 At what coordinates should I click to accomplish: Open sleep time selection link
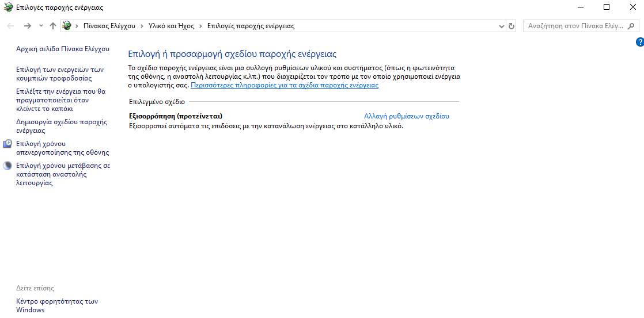click(x=63, y=174)
